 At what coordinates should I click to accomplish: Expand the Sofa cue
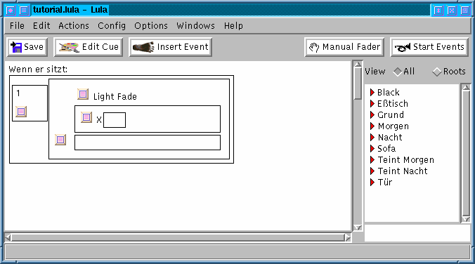[372, 148]
